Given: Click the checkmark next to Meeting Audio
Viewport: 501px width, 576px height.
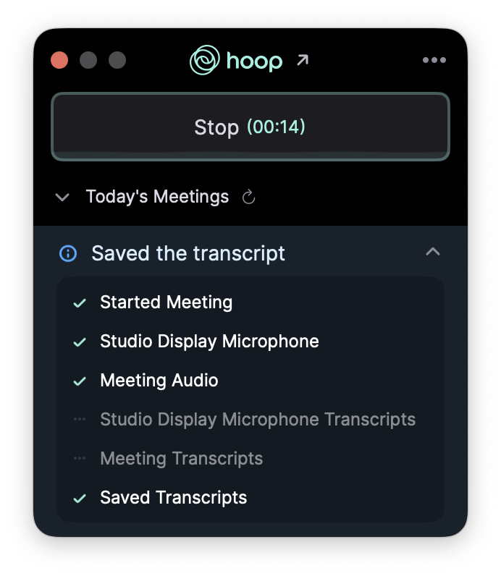Looking at the screenshot, I should pyautogui.click(x=80, y=381).
